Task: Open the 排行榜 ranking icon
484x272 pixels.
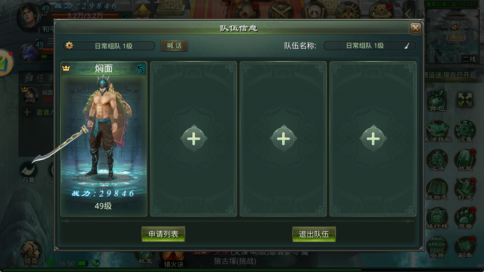Action: click(x=437, y=218)
